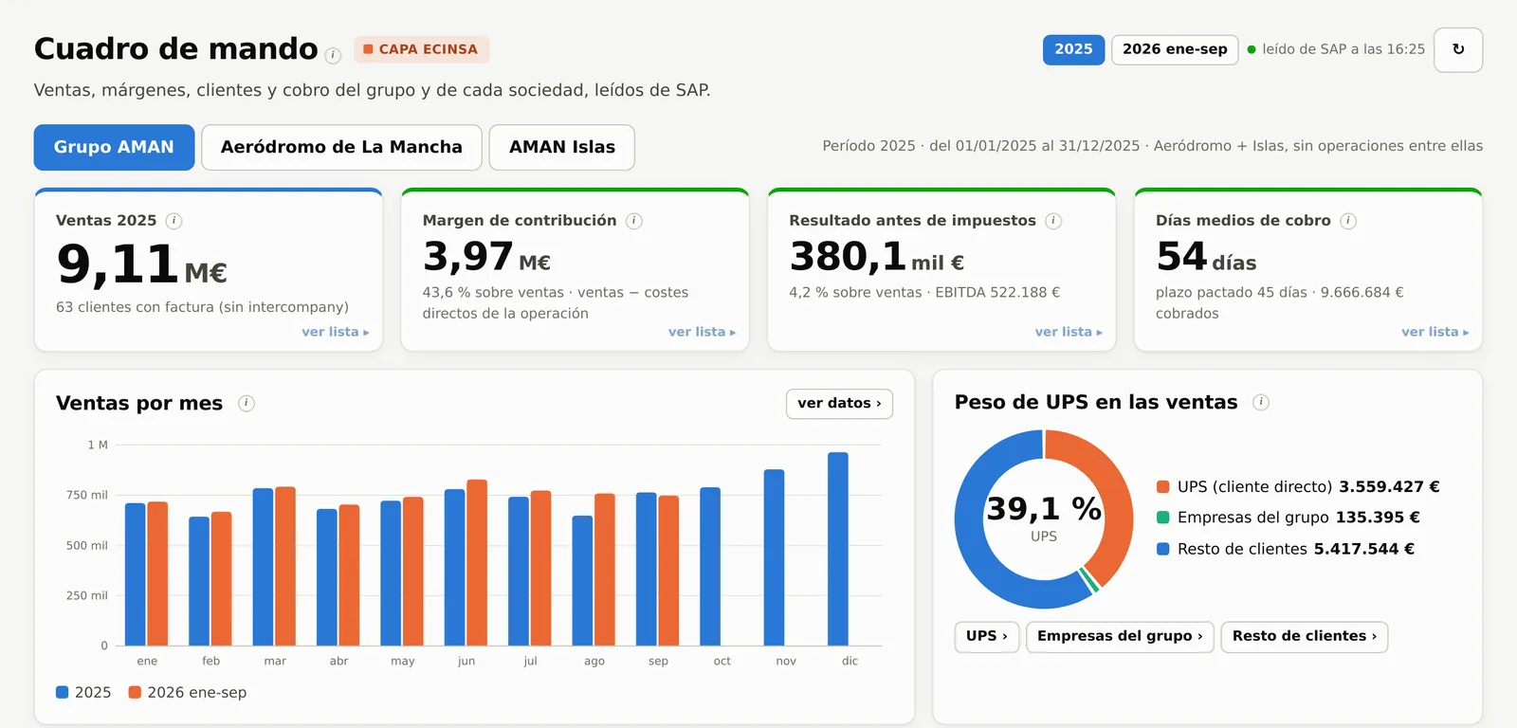This screenshot has width=1517, height=728.
Task: Open the info icon next to Ventas 2025
Action: tap(174, 221)
